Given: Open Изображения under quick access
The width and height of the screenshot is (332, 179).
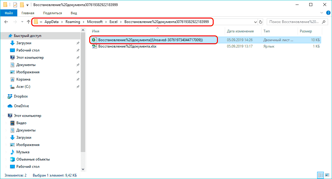Looking at the screenshot, I should coord(28,72).
